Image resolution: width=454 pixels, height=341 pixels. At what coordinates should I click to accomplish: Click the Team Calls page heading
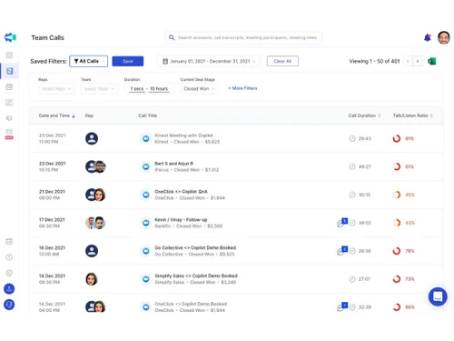click(x=47, y=37)
